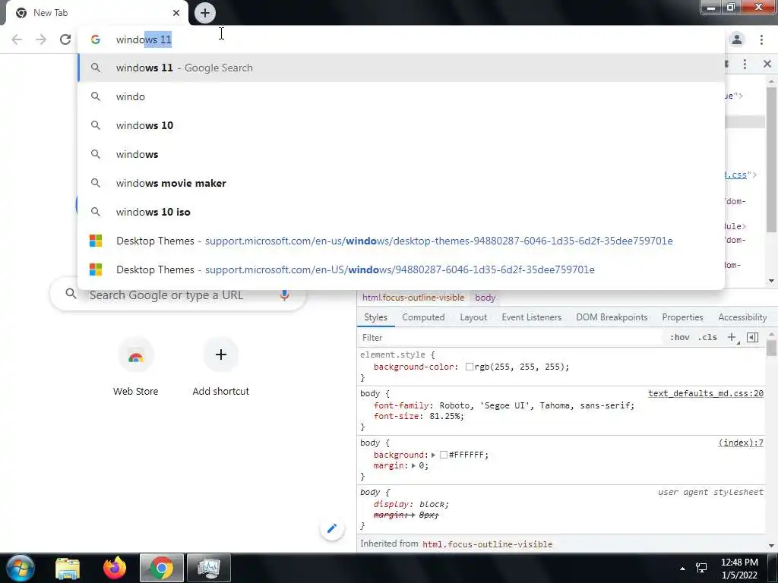Image resolution: width=778 pixels, height=583 pixels.
Task: Open the Chrome profile avatar icon
Action: 737,39
